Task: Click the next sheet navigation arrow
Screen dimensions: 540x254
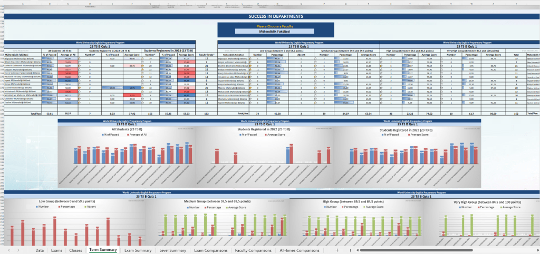Action: tap(18, 250)
